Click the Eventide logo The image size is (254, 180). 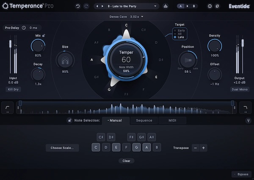click(239, 6)
